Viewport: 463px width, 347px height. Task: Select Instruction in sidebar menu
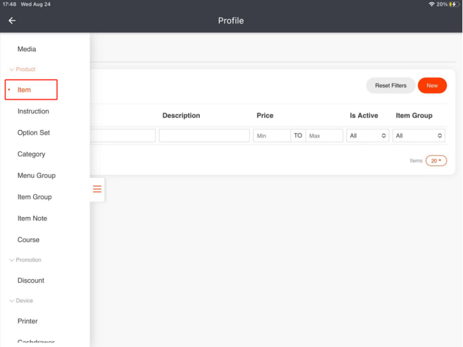[x=33, y=111]
